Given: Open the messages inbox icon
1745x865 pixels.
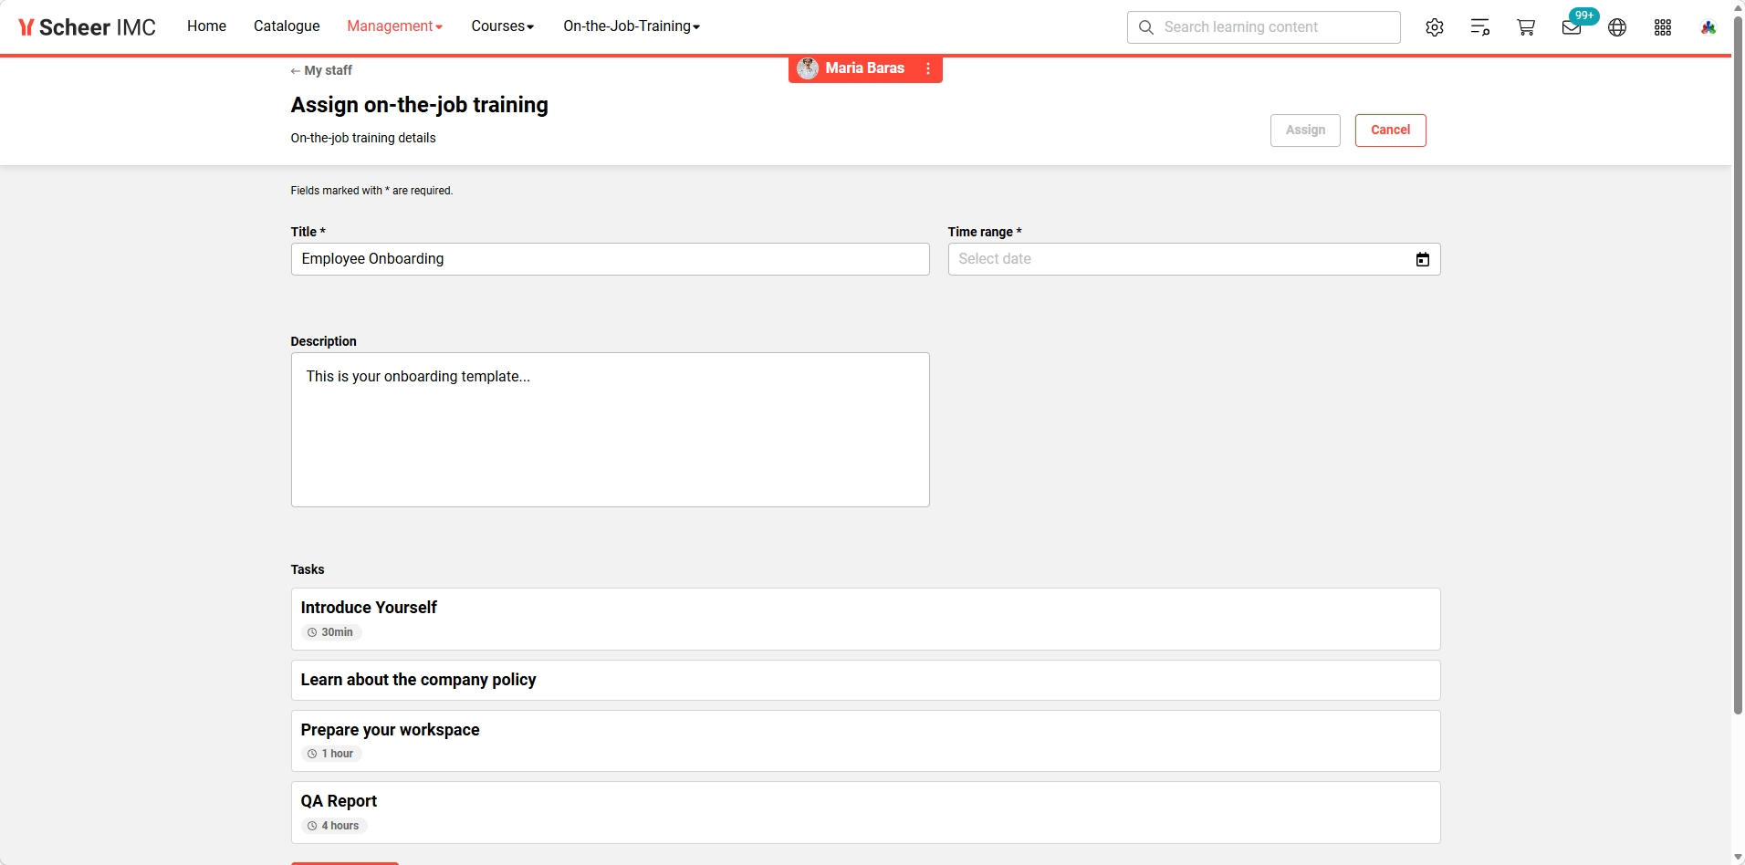Looking at the screenshot, I should 1572,27.
